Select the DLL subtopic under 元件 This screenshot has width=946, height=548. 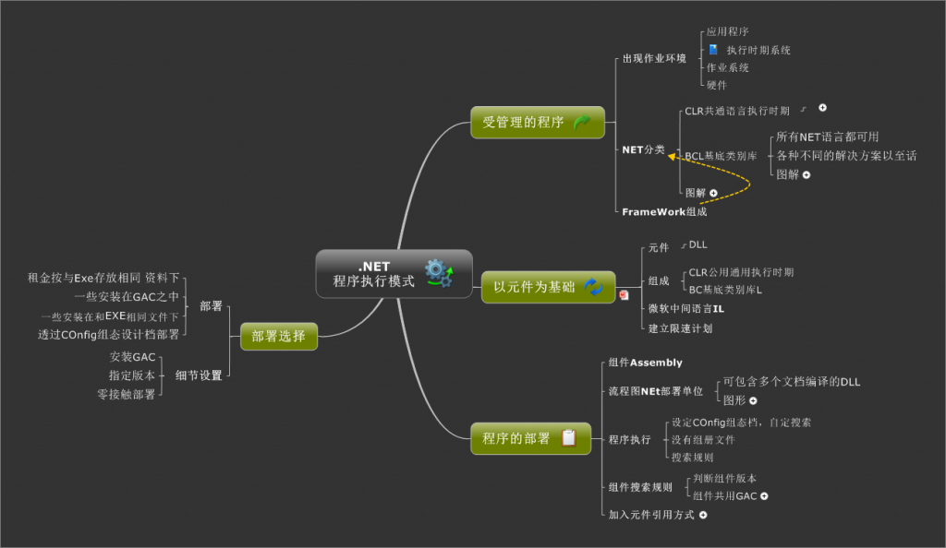pos(699,245)
